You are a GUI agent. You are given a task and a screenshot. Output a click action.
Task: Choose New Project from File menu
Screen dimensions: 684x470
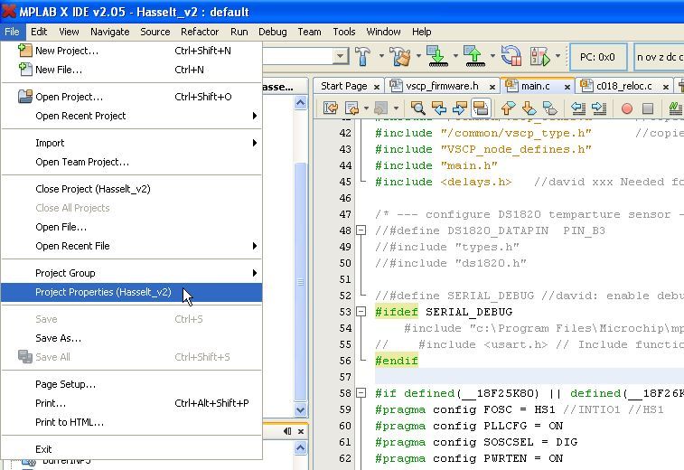pos(67,51)
